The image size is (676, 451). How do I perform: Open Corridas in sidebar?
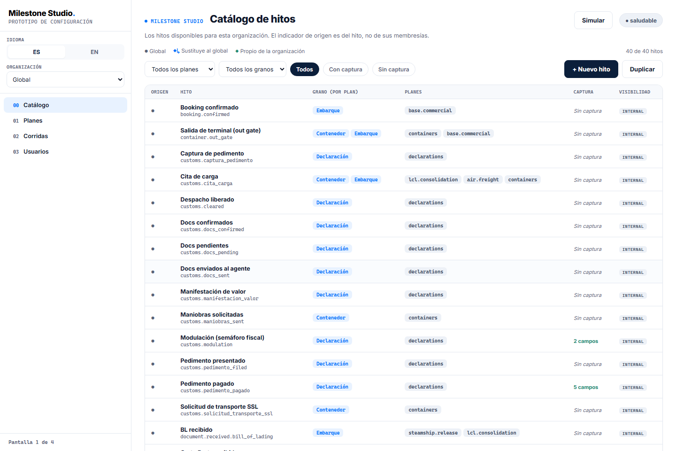(65, 136)
